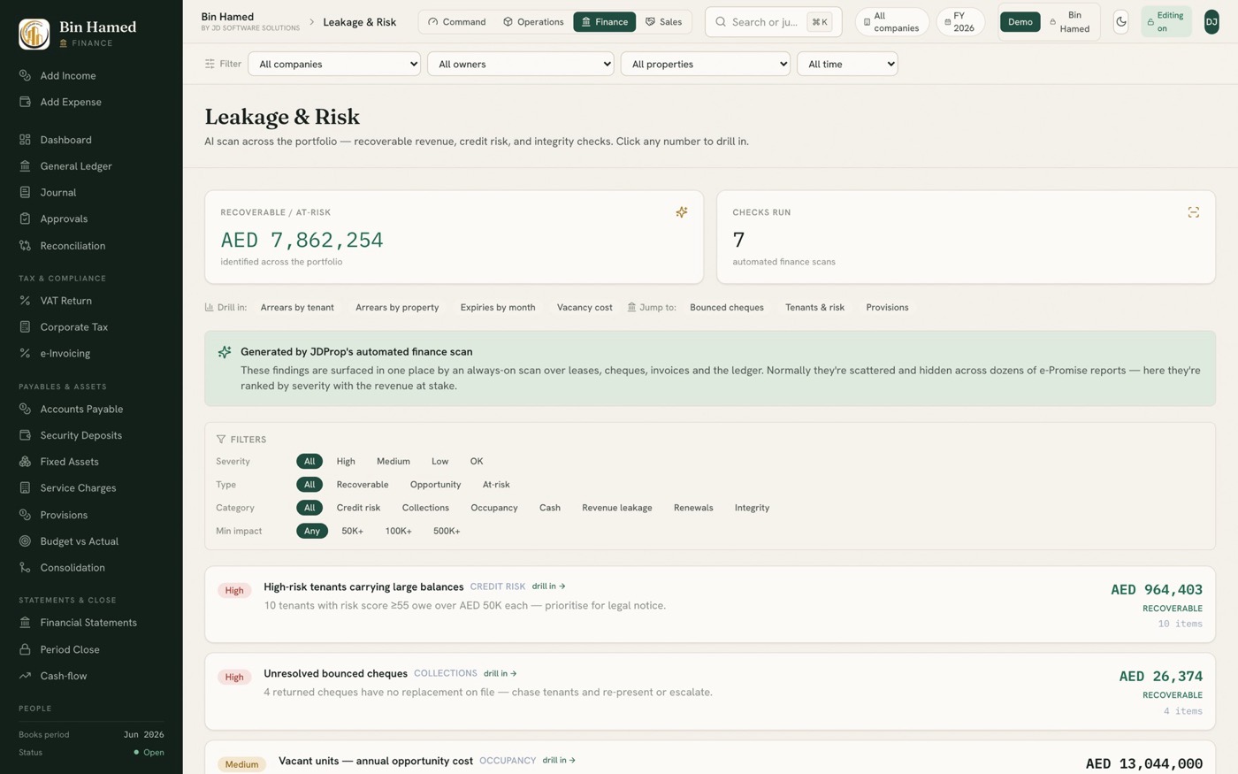Jump to Tenants & risk
1238x774 pixels.
pyautogui.click(x=814, y=308)
